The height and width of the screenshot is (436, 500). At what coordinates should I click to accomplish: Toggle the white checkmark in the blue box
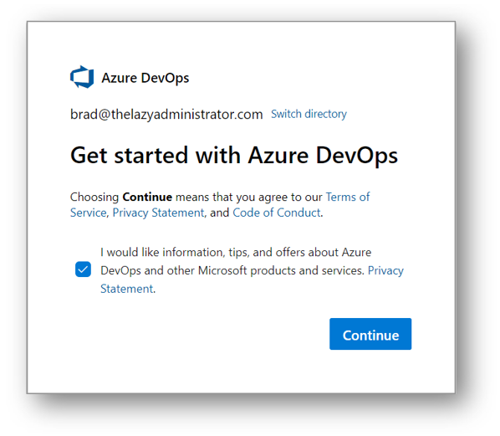pos(84,269)
